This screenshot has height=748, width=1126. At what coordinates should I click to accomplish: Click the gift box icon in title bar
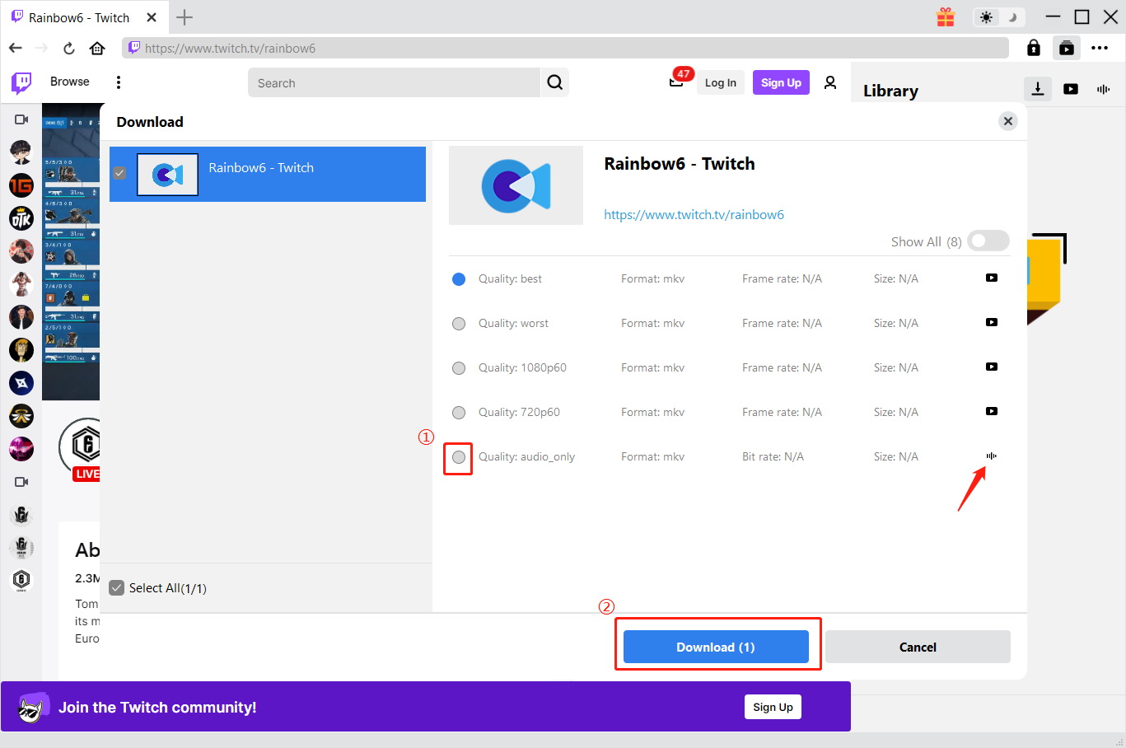click(946, 17)
